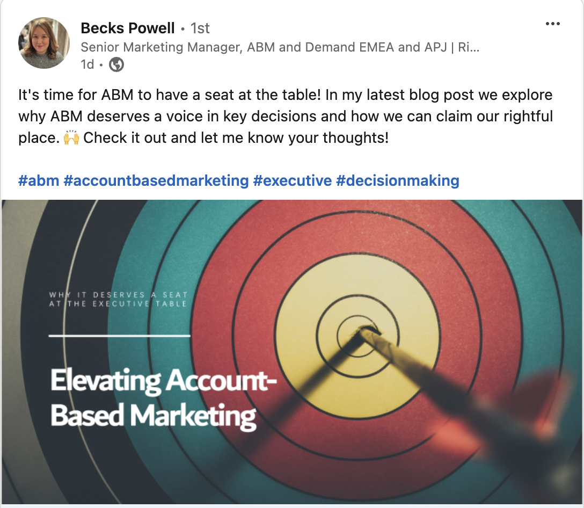The width and height of the screenshot is (584, 508).
Task: Click the 1st connection degree label
Action: pos(200,28)
